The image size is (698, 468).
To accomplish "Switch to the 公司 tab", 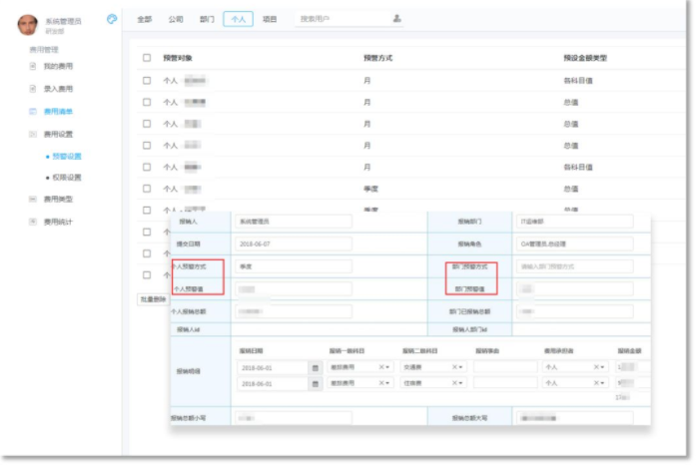I will pos(176,19).
